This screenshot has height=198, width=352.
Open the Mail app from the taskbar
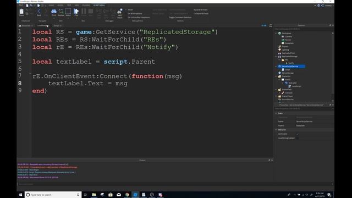tap(119, 195)
